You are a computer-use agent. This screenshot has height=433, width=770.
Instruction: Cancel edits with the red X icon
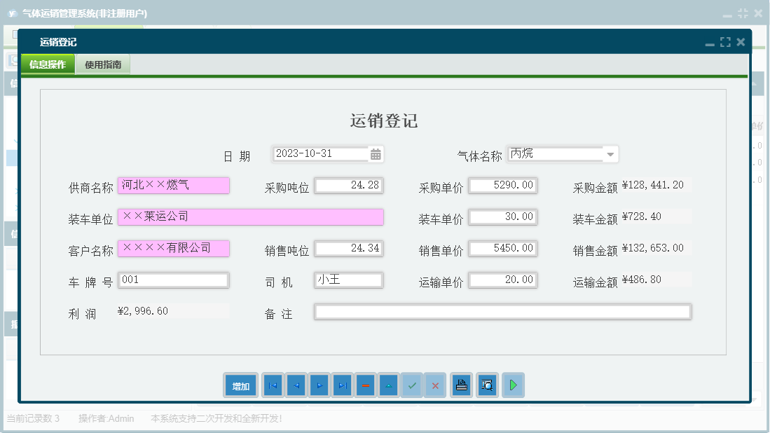pos(434,385)
